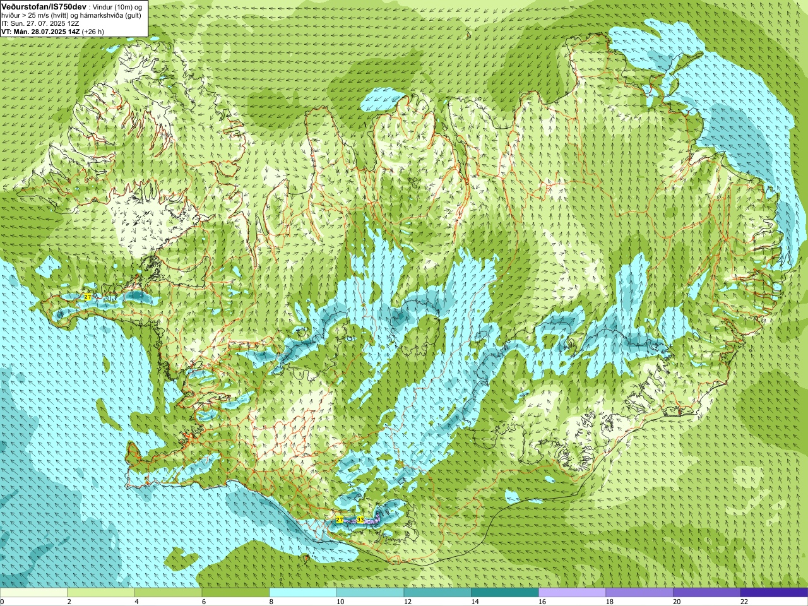Viewport: 808px width, 606px height.
Task: Click the yellow 27 marker beside the 33 marker
Action: coord(340,520)
